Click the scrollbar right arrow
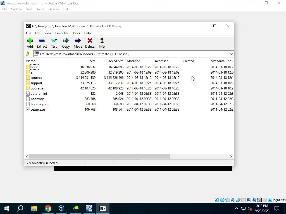Screen dimensions: 286x214 pos(231,157)
